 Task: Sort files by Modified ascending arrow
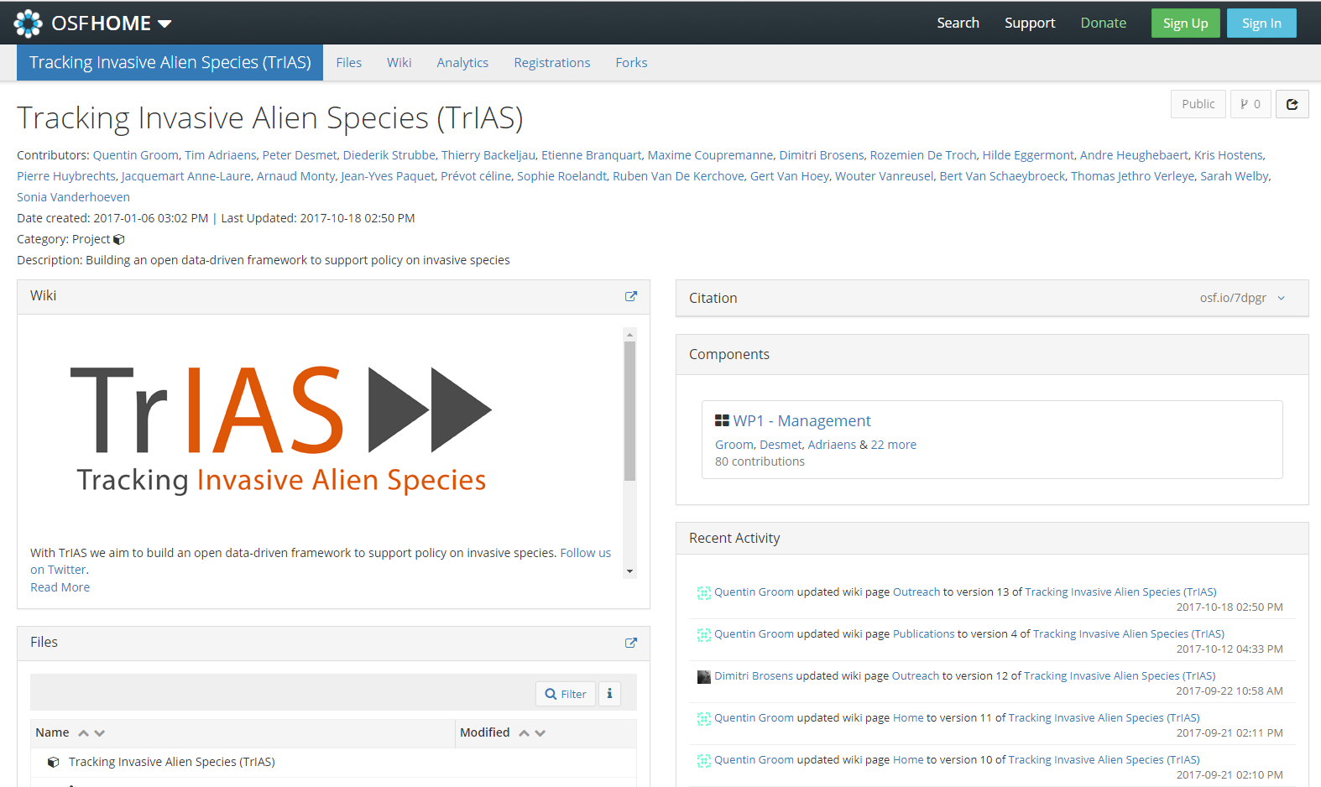click(524, 733)
